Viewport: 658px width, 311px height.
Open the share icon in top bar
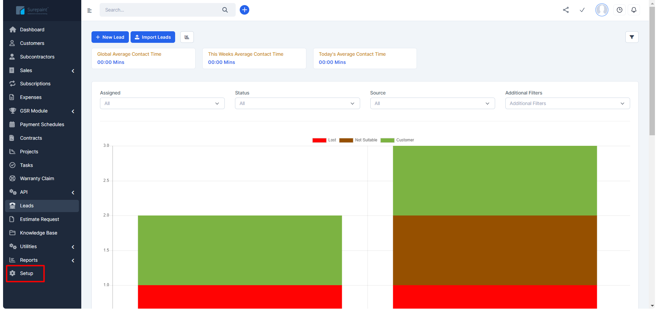point(566,10)
